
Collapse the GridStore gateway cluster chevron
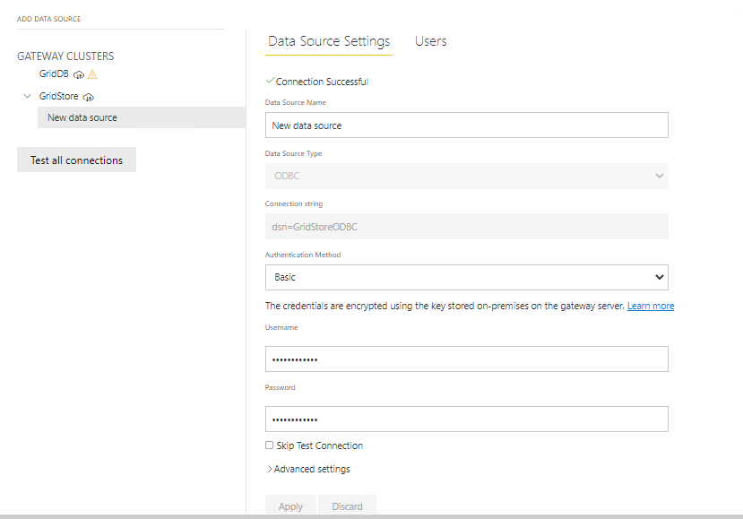click(x=28, y=96)
